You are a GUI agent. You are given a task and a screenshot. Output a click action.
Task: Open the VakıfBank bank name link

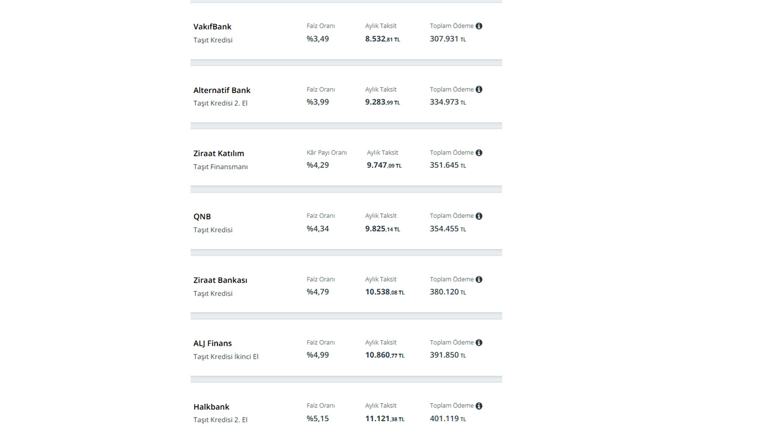click(x=212, y=26)
